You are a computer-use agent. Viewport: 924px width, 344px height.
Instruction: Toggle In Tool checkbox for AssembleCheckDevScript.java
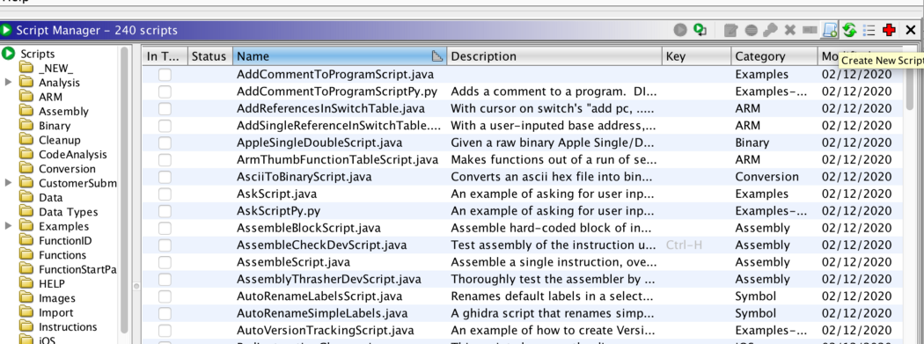[165, 245]
